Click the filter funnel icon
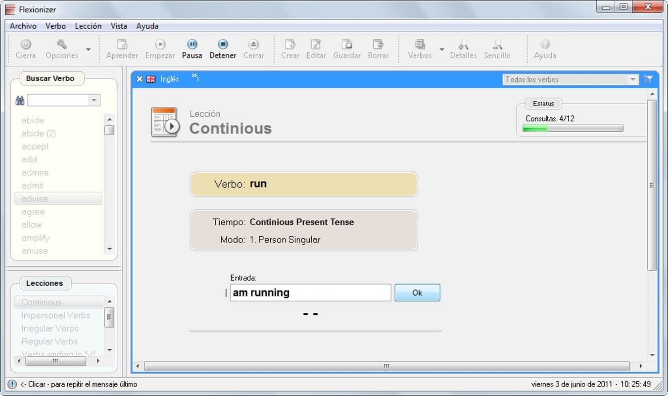The image size is (668, 396). point(648,79)
